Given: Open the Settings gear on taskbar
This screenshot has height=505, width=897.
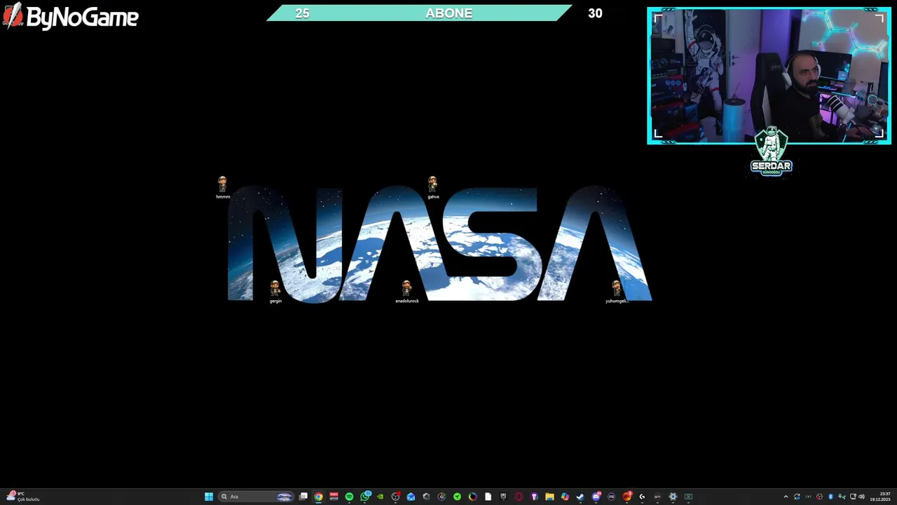Looking at the screenshot, I should [673, 497].
